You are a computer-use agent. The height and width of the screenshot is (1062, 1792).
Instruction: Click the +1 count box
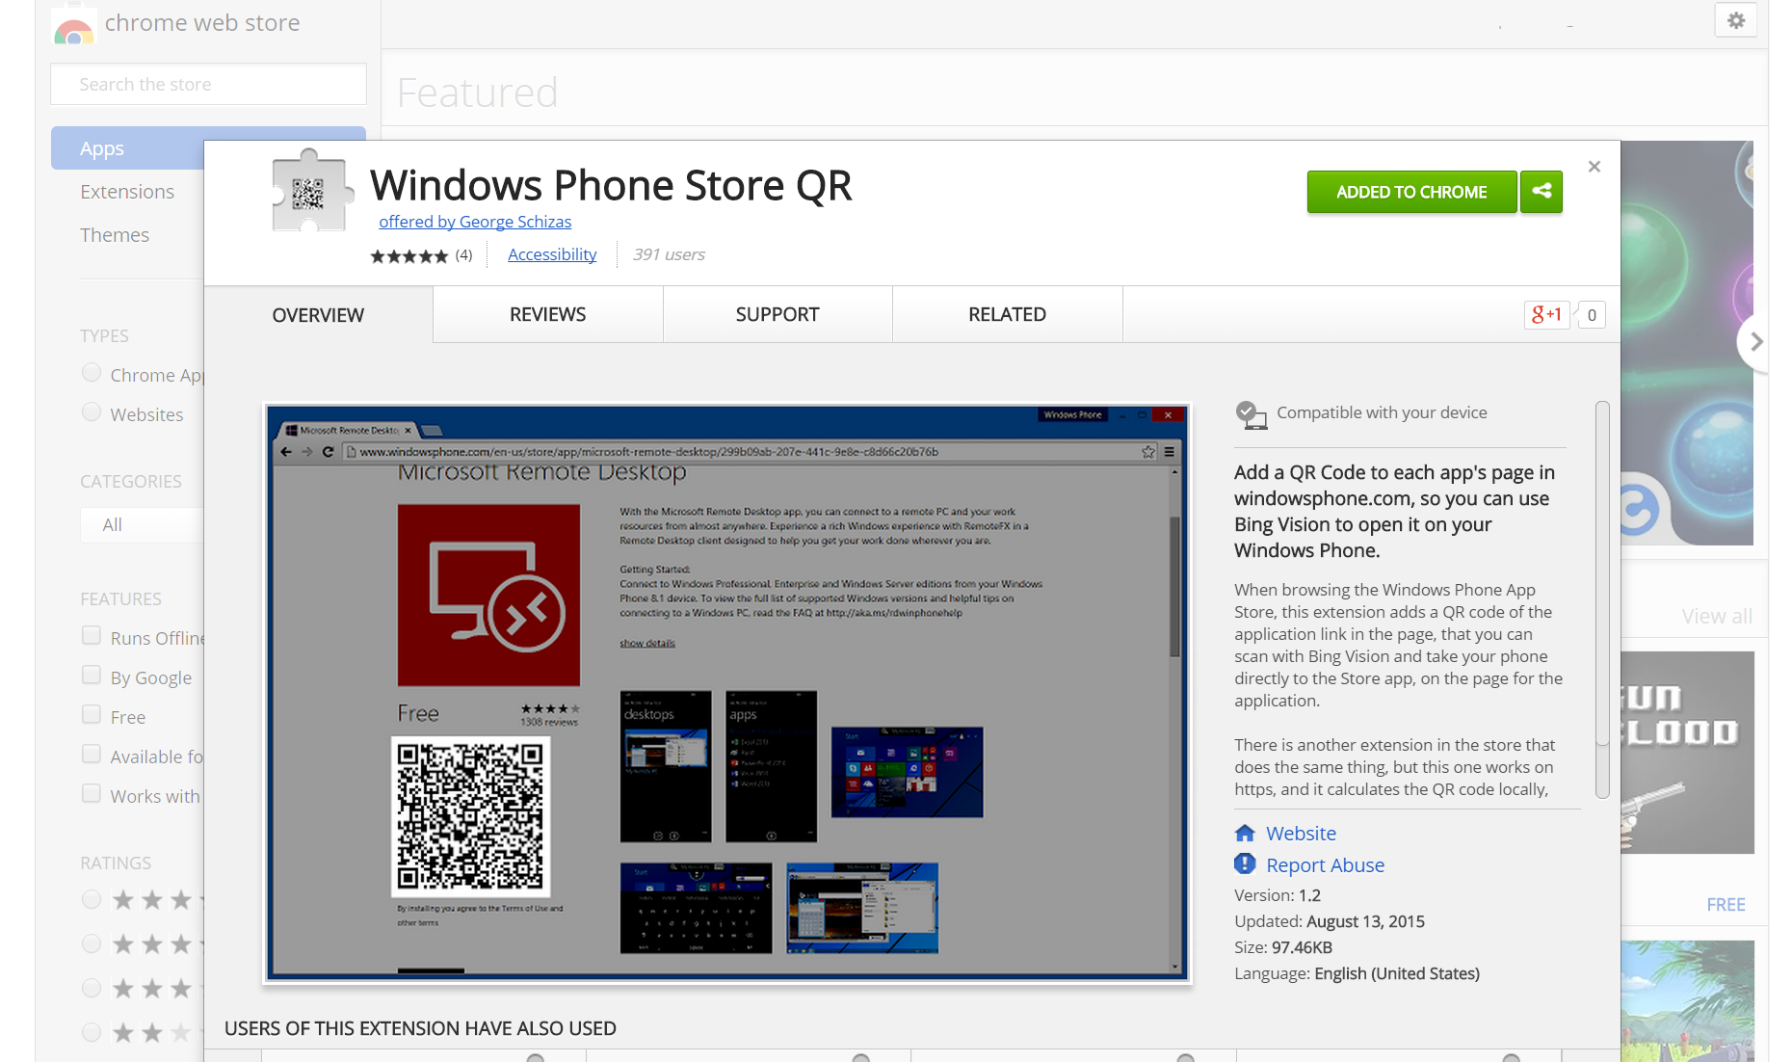point(1592,314)
